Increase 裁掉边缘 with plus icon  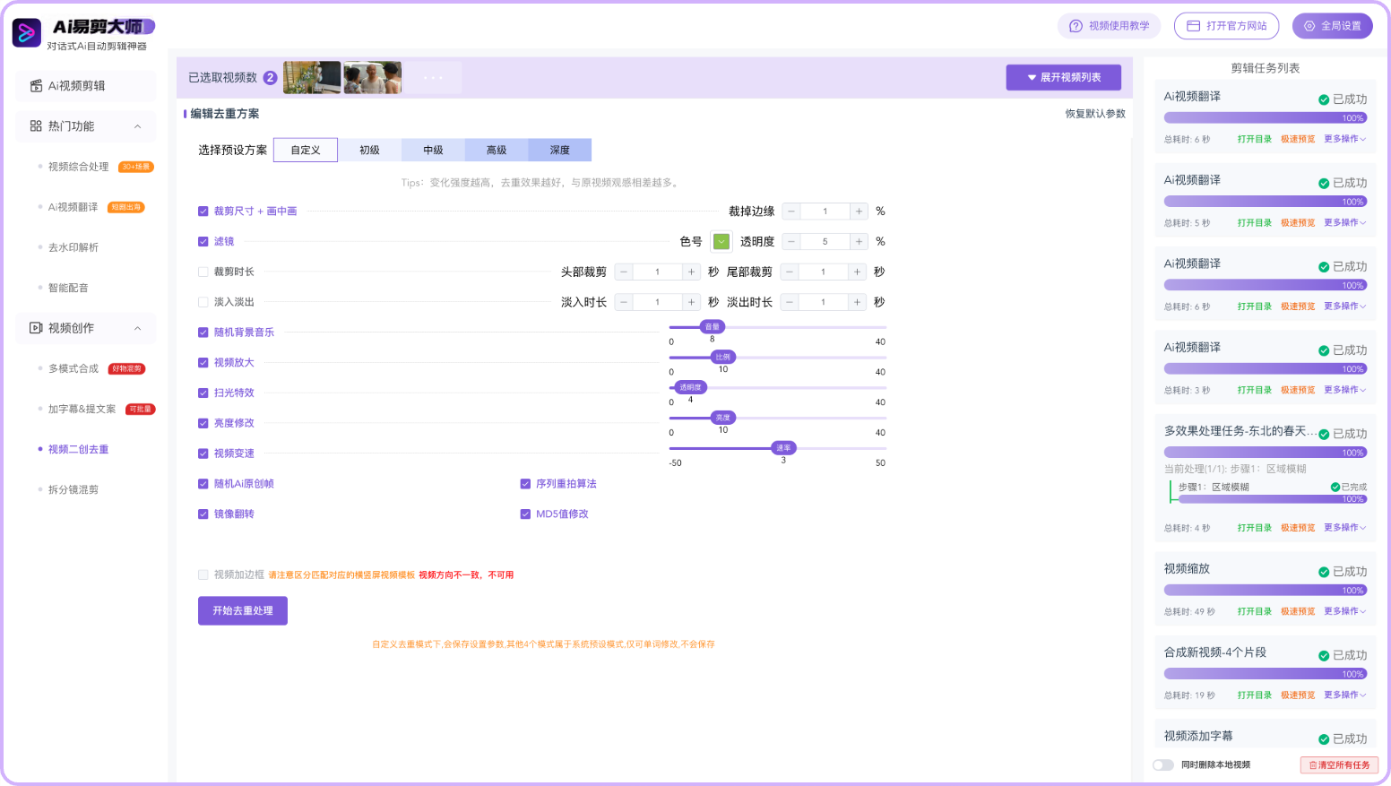tap(859, 212)
